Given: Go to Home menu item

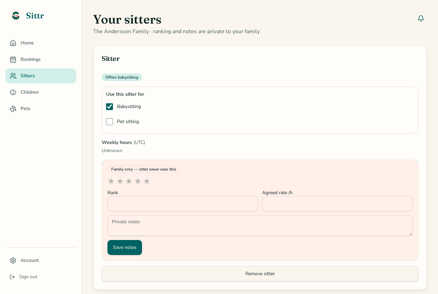Looking at the screenshot, I should [41, 43].
